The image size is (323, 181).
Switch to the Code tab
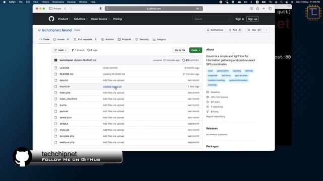click(44, 39)
